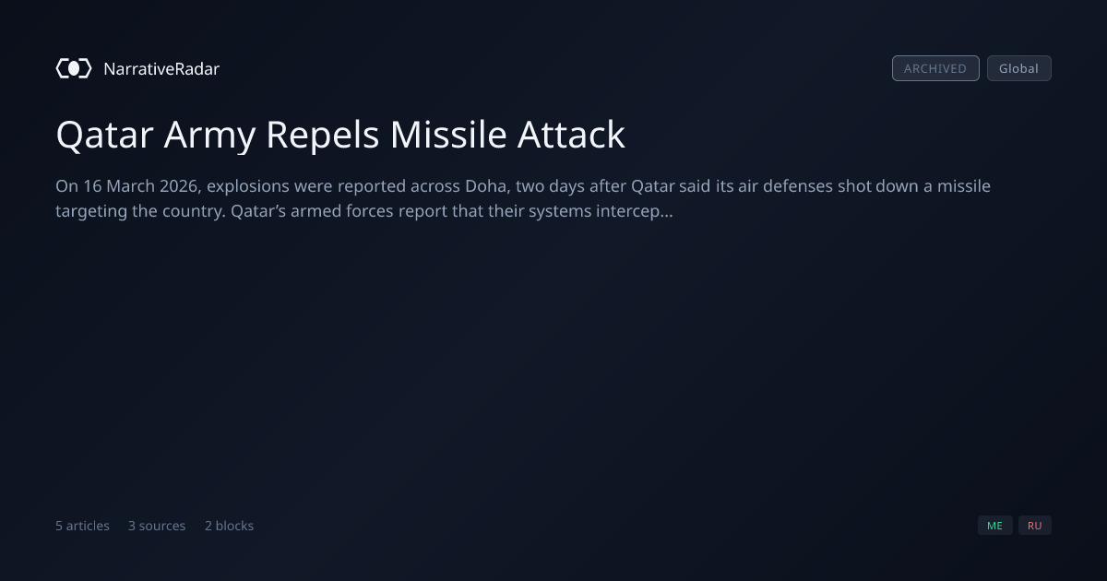Click the NarrativeRadar logo icon
1107x581 pixels.
click(x=74, y=68)
